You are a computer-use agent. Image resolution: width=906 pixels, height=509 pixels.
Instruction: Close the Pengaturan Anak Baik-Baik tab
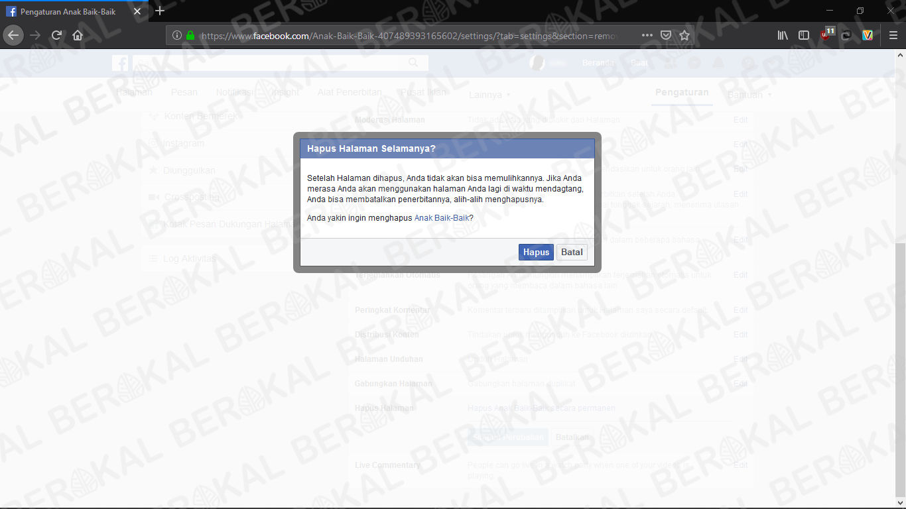coord(137,11)
